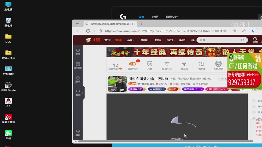
Task: Click the read aloud icon in the address bar
Action: 244,31
